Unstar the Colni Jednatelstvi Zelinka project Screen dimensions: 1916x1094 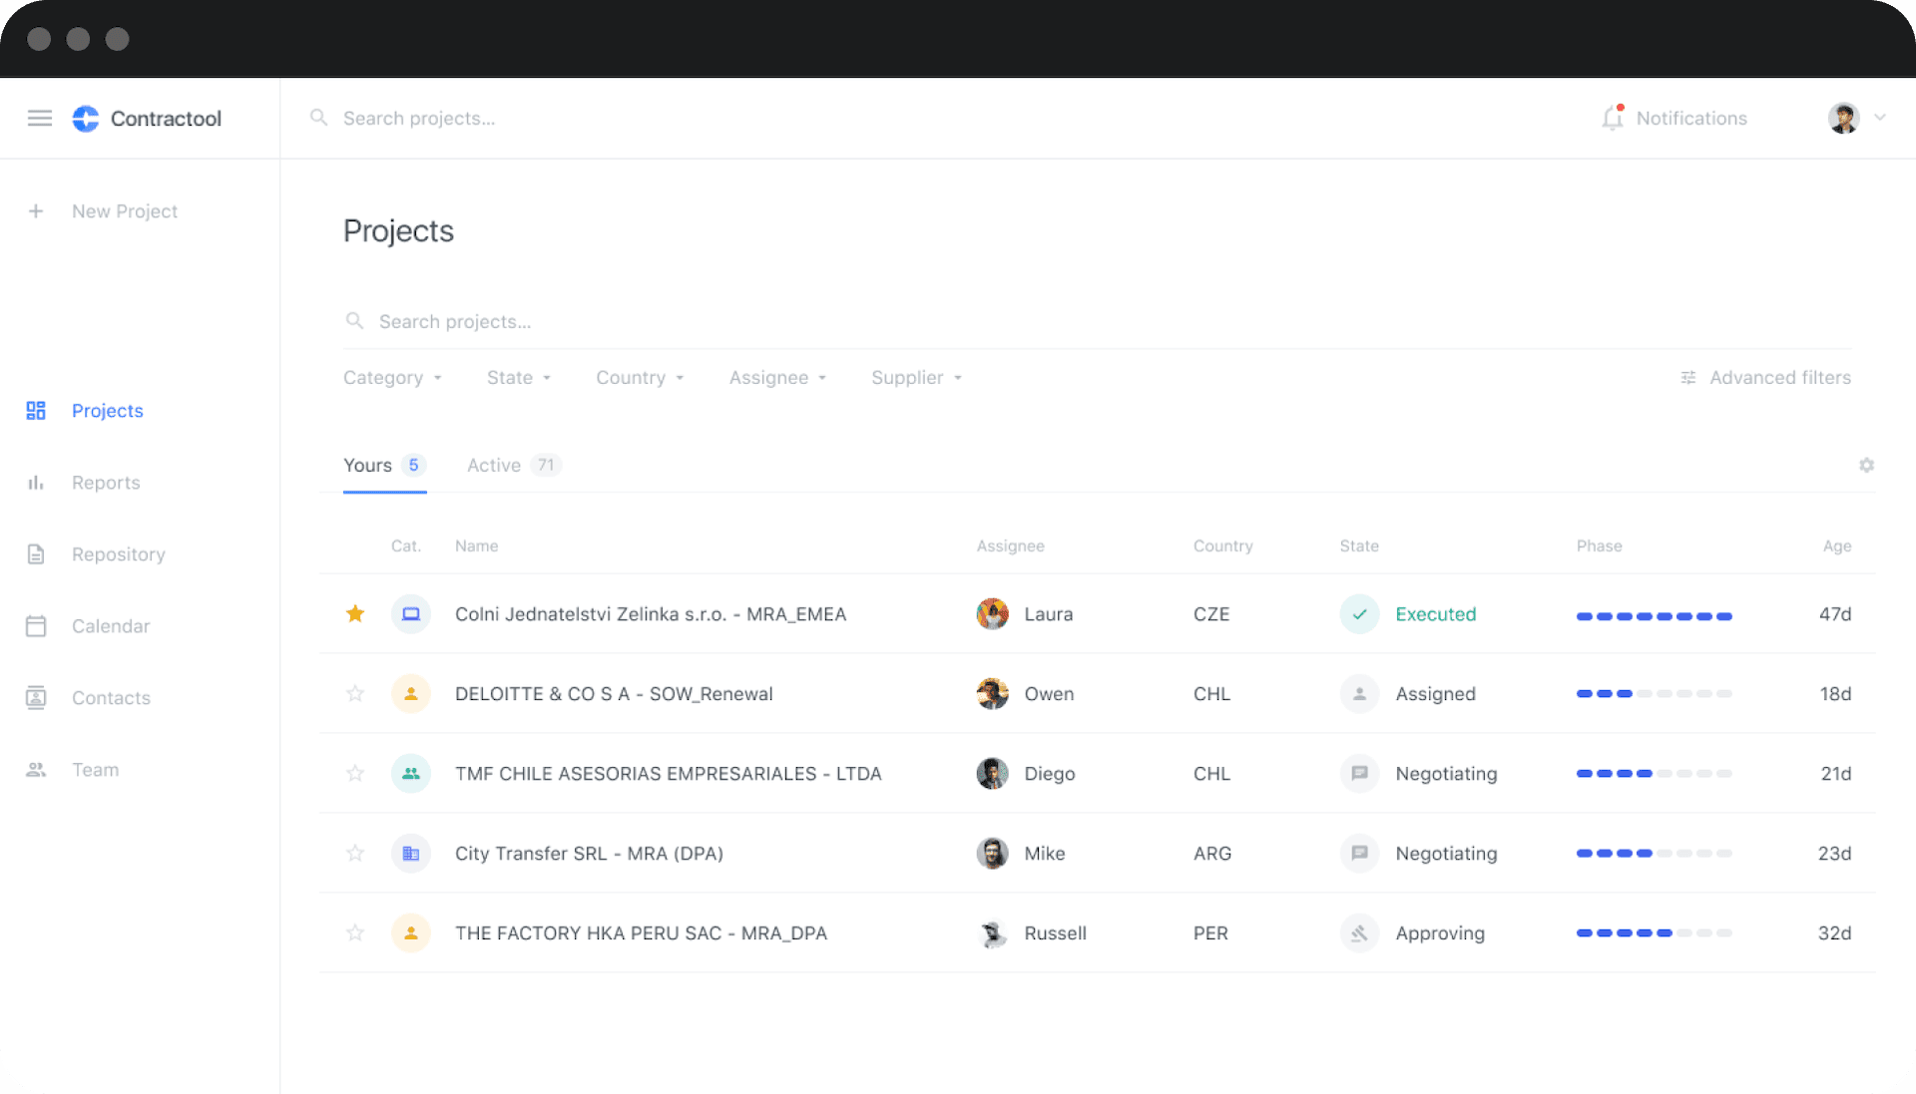[x=355, y=613]
